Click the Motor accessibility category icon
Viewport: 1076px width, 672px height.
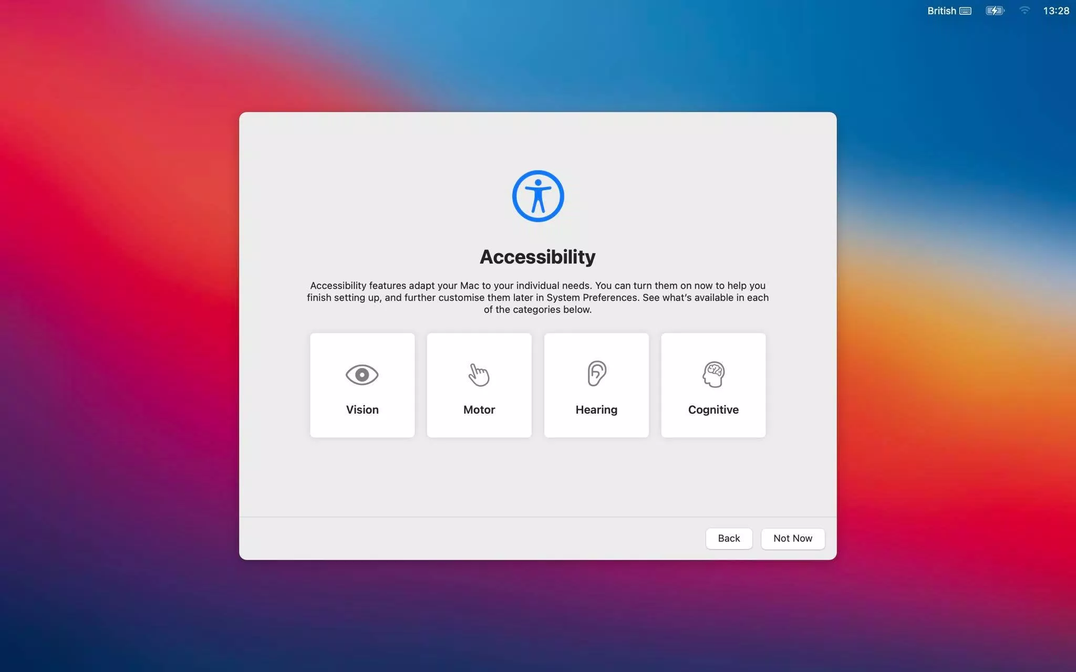click(479, 374)
